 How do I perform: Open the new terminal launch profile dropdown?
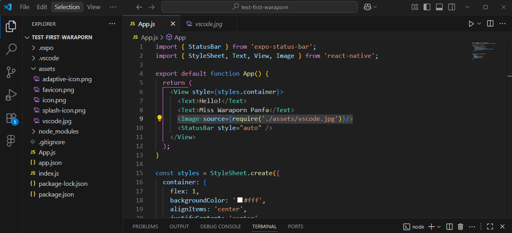tap(439, 227)
